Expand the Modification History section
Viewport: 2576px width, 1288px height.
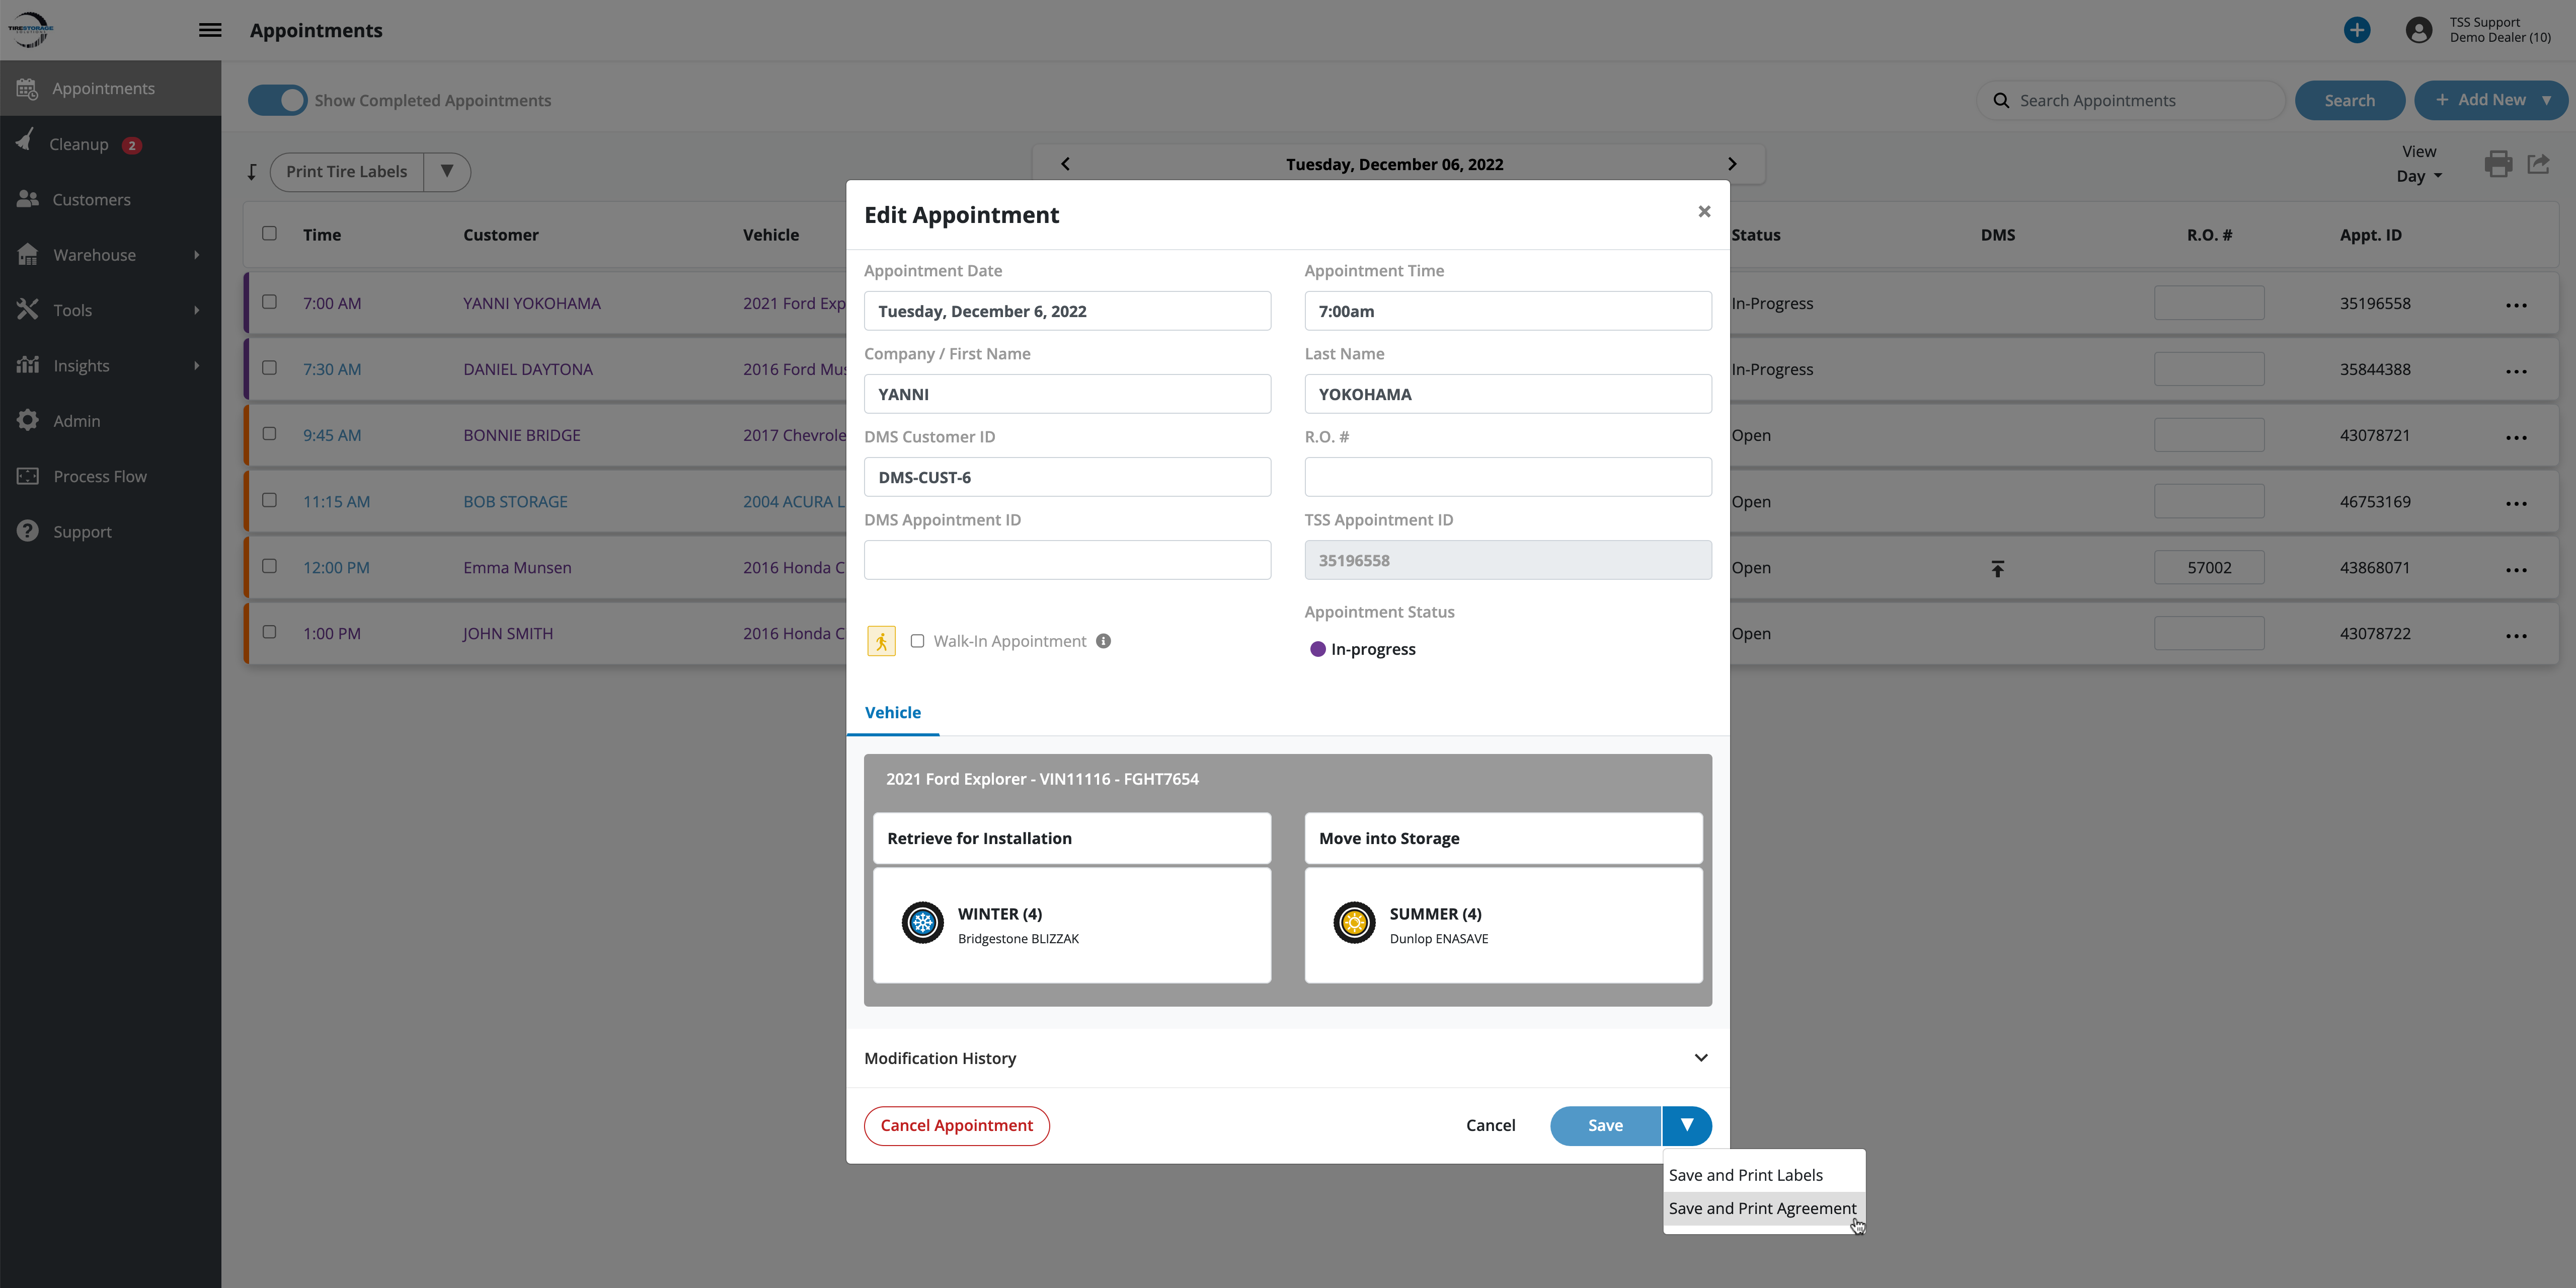pos(1700,1058)
